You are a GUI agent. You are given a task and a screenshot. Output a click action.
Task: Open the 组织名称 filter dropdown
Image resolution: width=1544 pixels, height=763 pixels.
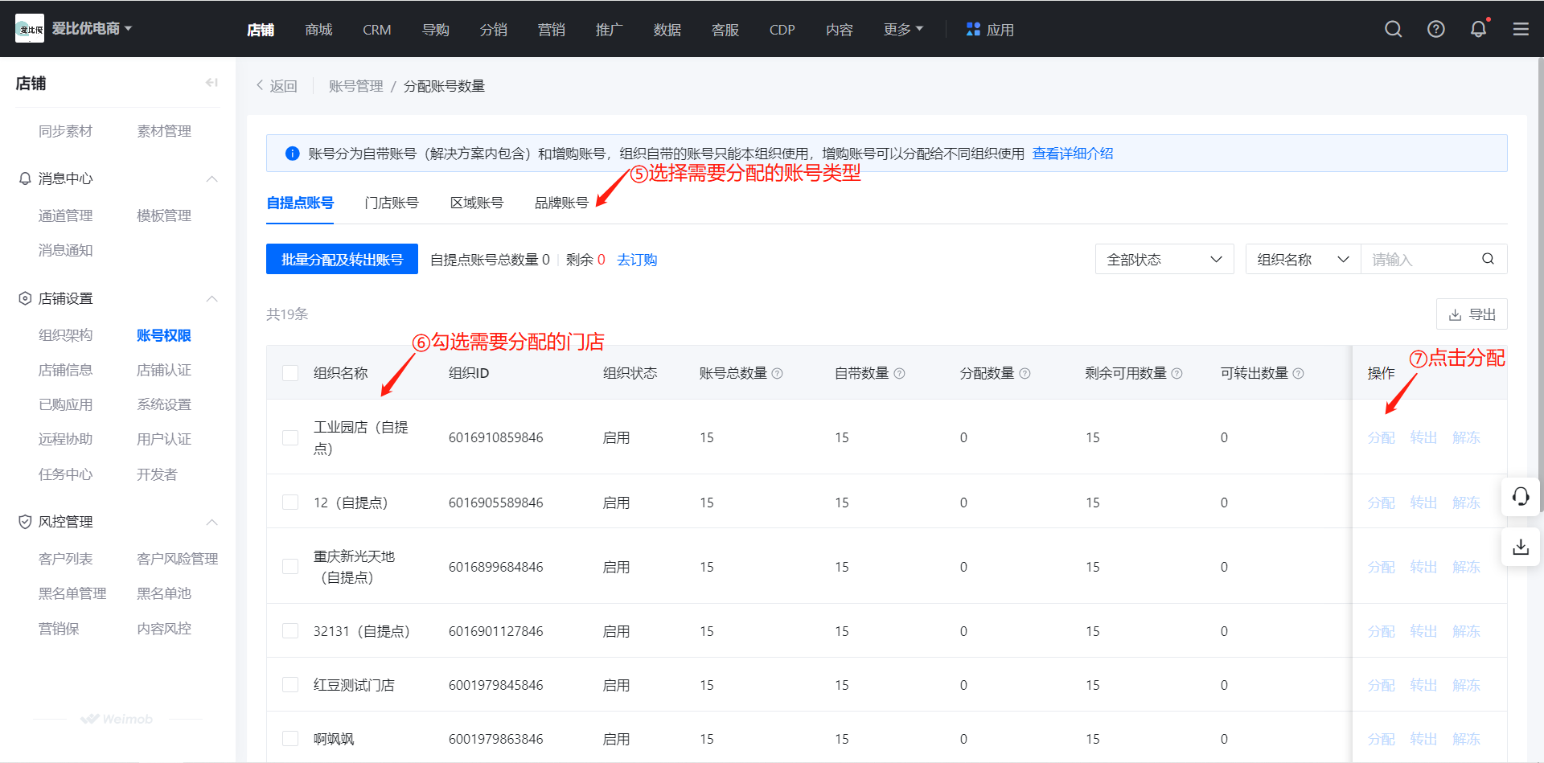[1303, 259]
